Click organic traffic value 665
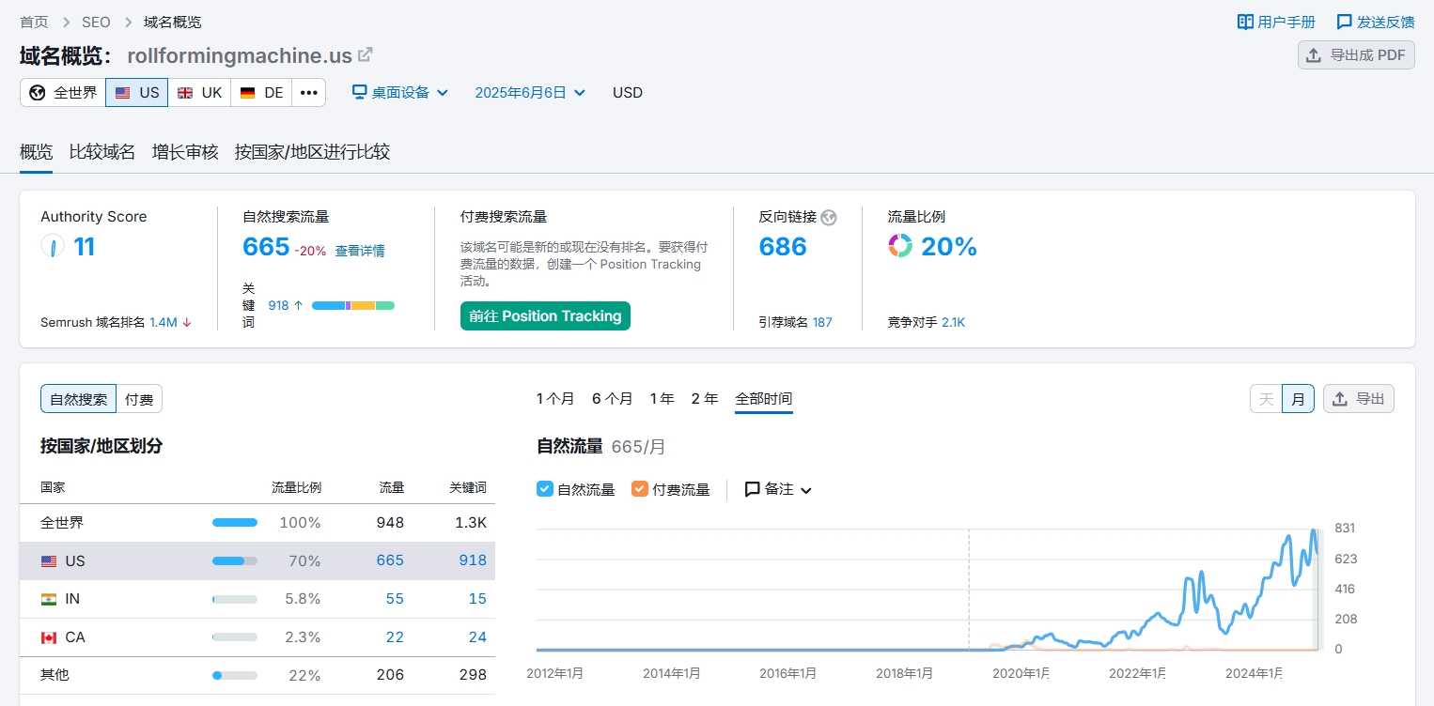1434x706 pixels. (266, 247)
